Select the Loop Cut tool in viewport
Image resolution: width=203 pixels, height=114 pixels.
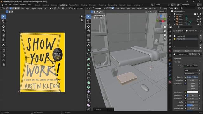(x=88, y=73)
